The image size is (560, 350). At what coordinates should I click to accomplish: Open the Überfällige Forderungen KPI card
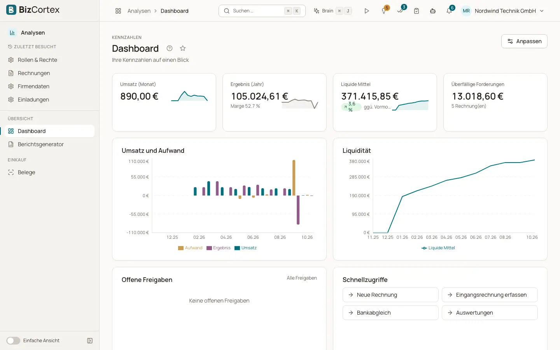pos(495,102)
